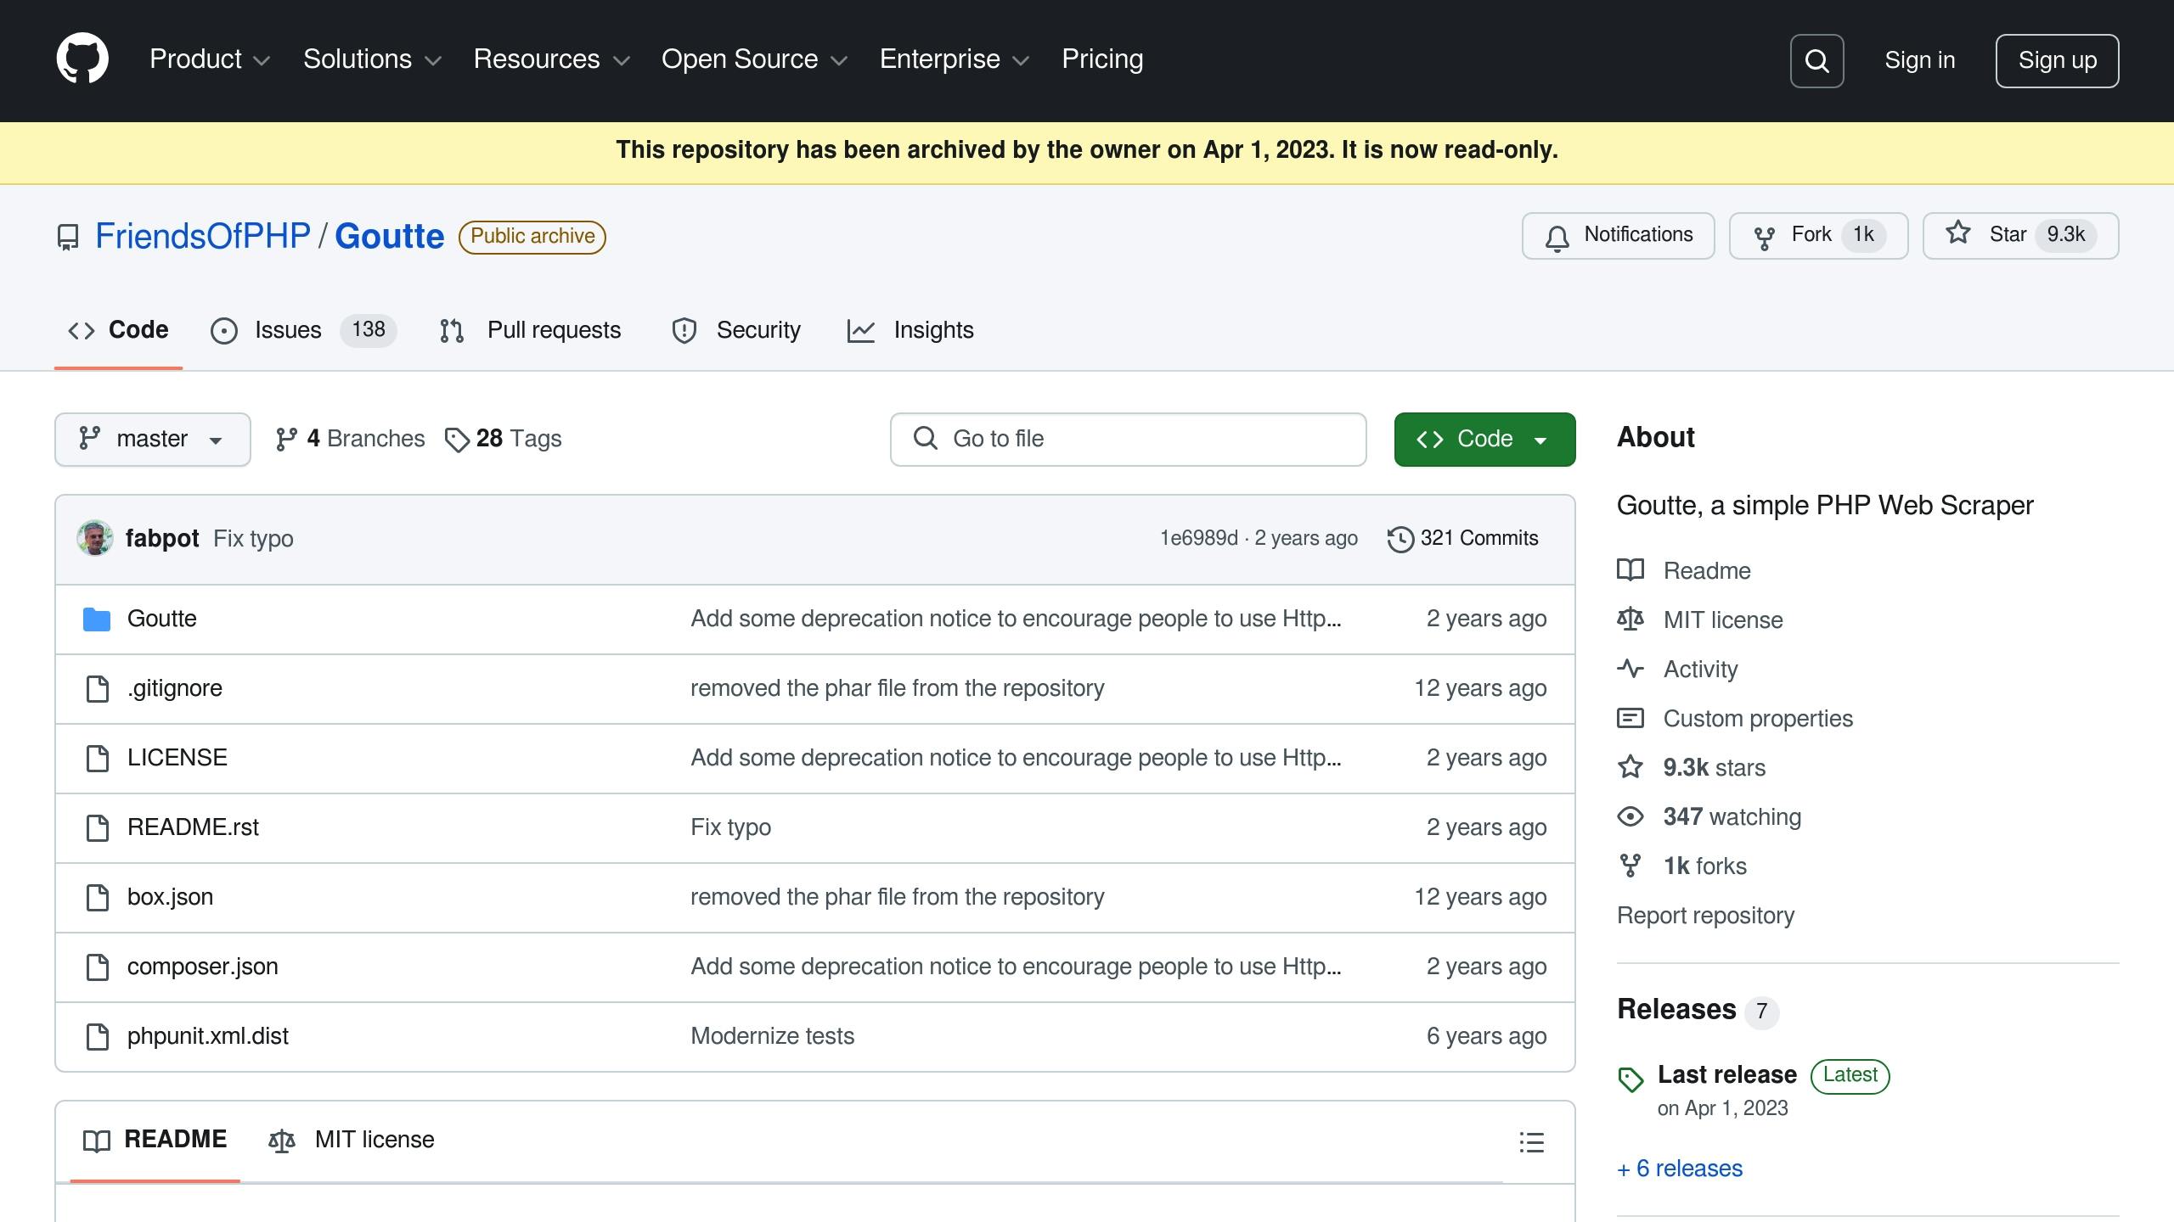
Task: Switch to the Security tab
Action: 736,330
